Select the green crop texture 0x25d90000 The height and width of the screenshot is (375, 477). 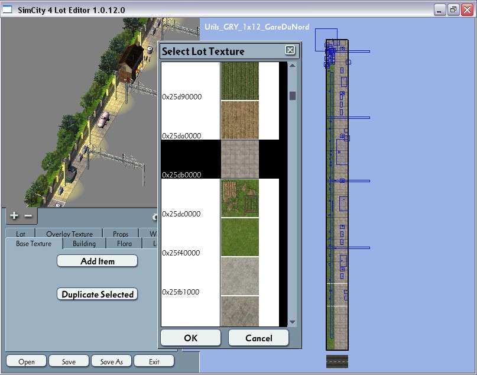(240, 81)
